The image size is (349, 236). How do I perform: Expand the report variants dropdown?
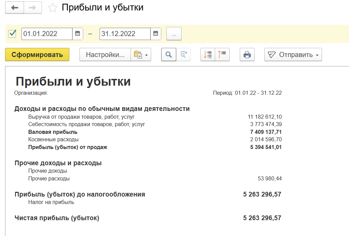coord(141,55)
